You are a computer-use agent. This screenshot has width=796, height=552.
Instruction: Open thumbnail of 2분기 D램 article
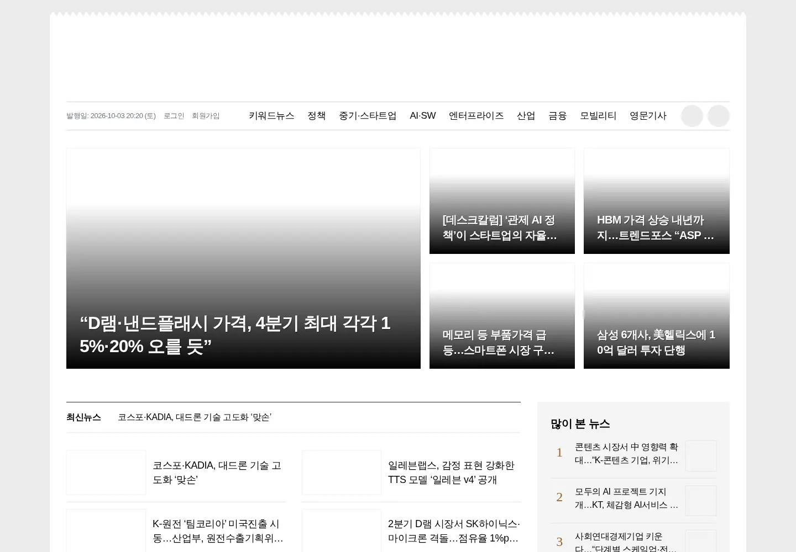(x=342, y=530)
